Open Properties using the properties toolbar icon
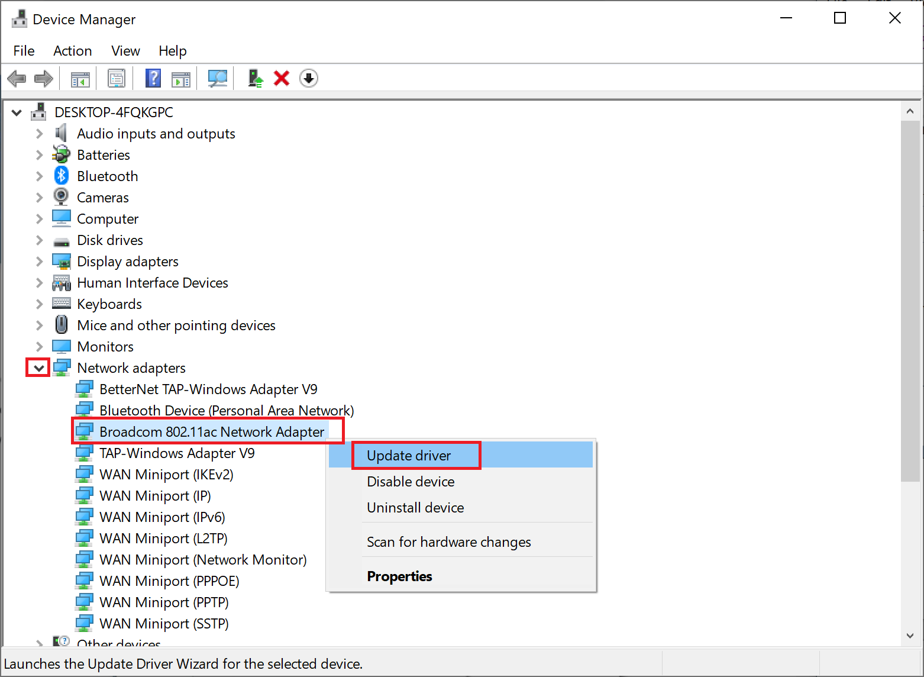Screen dimensions: 924x677 tap(117, 78)
